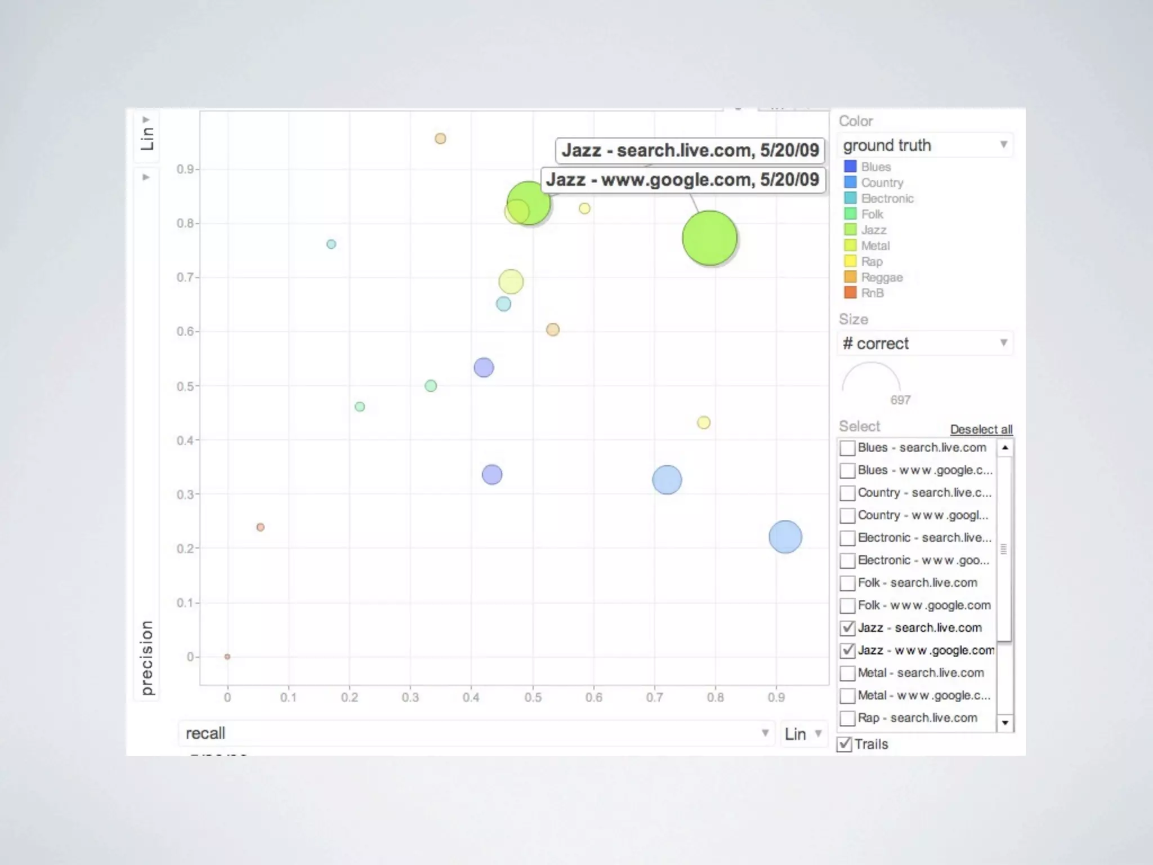Click the large Jazz google.com bubble
The image size is (1153, 865).
click(709, 238)
